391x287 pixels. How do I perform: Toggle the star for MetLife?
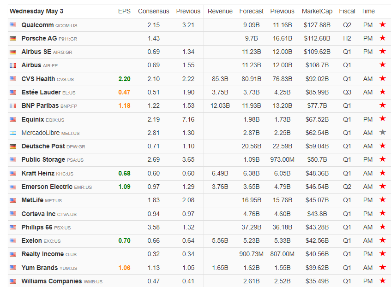(x=383, y=199)
